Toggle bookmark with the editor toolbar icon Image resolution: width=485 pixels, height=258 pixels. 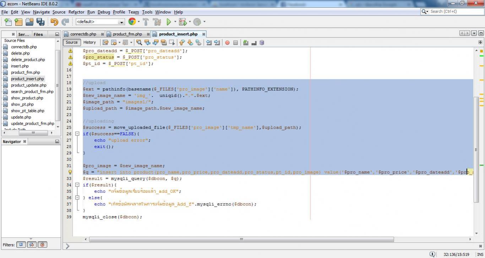coord(198,43)
